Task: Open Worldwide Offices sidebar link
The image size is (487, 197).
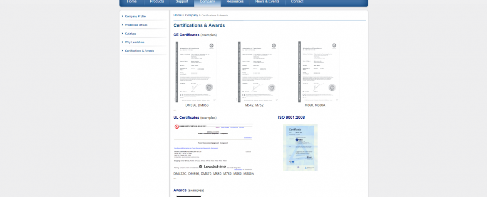Action: pyautogui.click(x=137, y=25)
